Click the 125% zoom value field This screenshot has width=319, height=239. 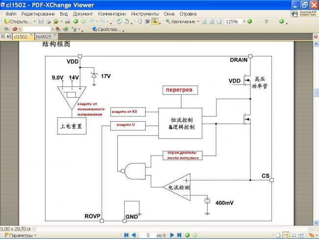[x=233, y=22]
